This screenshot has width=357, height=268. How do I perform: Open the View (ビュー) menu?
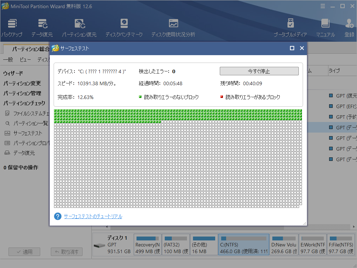click(25, 60)
